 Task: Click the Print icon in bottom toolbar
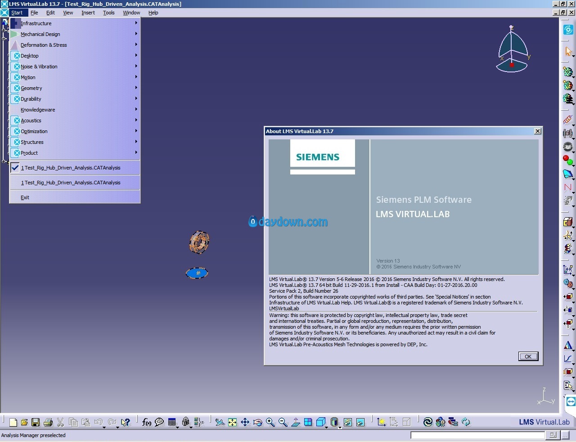(x=48, y=422)
